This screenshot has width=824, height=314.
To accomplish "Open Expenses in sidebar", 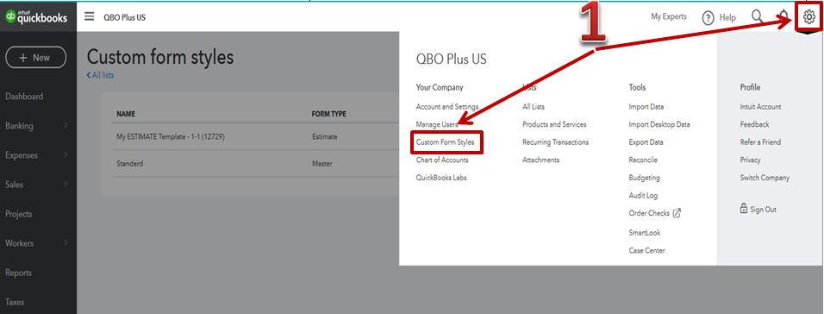I will click(x=21, y=155).
